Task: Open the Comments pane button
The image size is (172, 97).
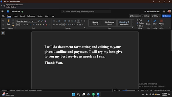Action: (134, 16)
